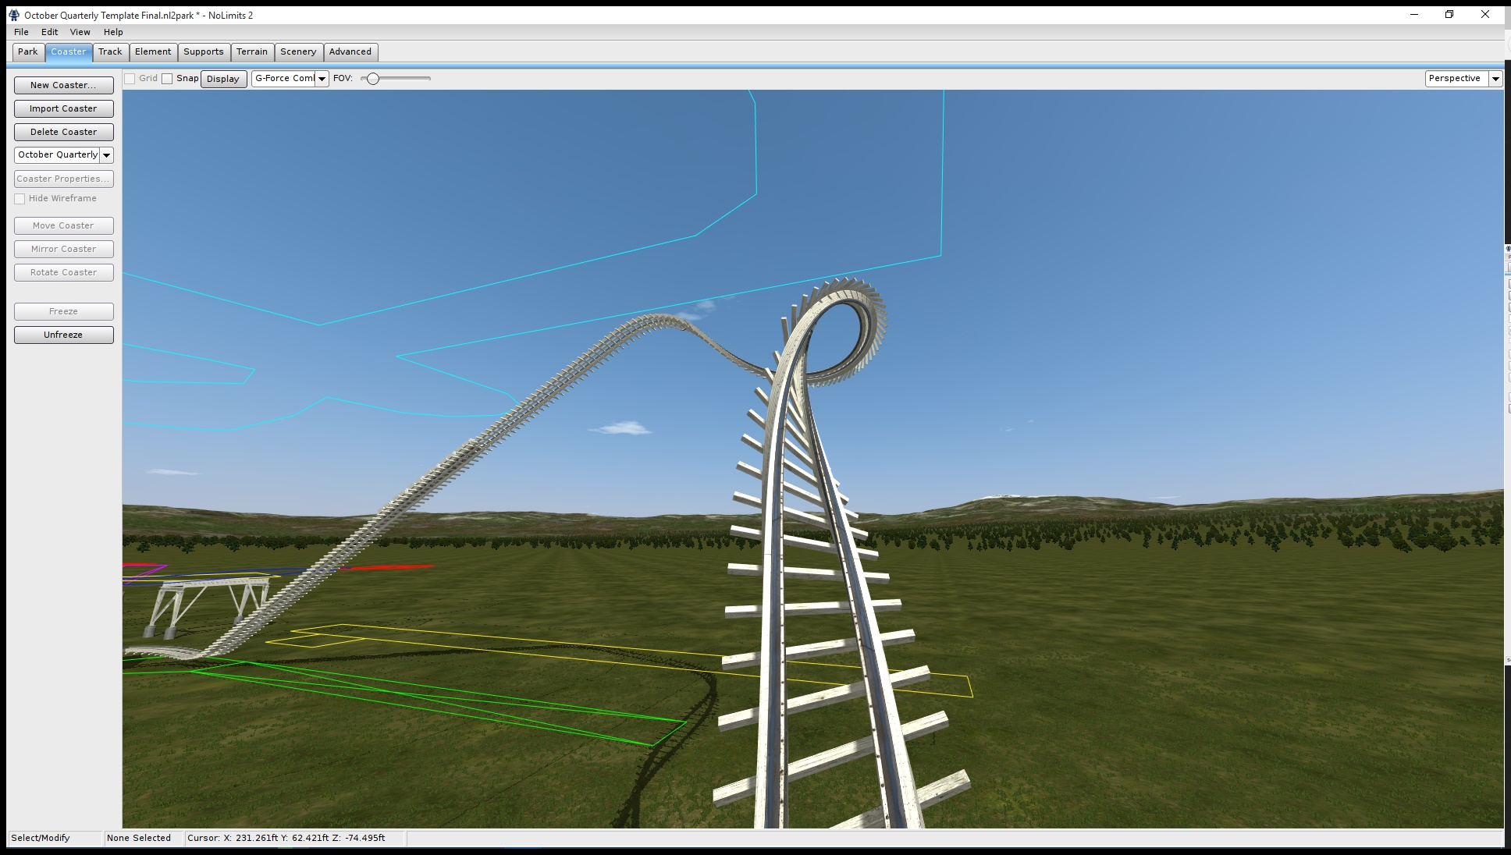The width and height of the screenshot is (1511, 855).
Task: Click the NoLimits 2 title bar app icon
Action: coord(13,15)
